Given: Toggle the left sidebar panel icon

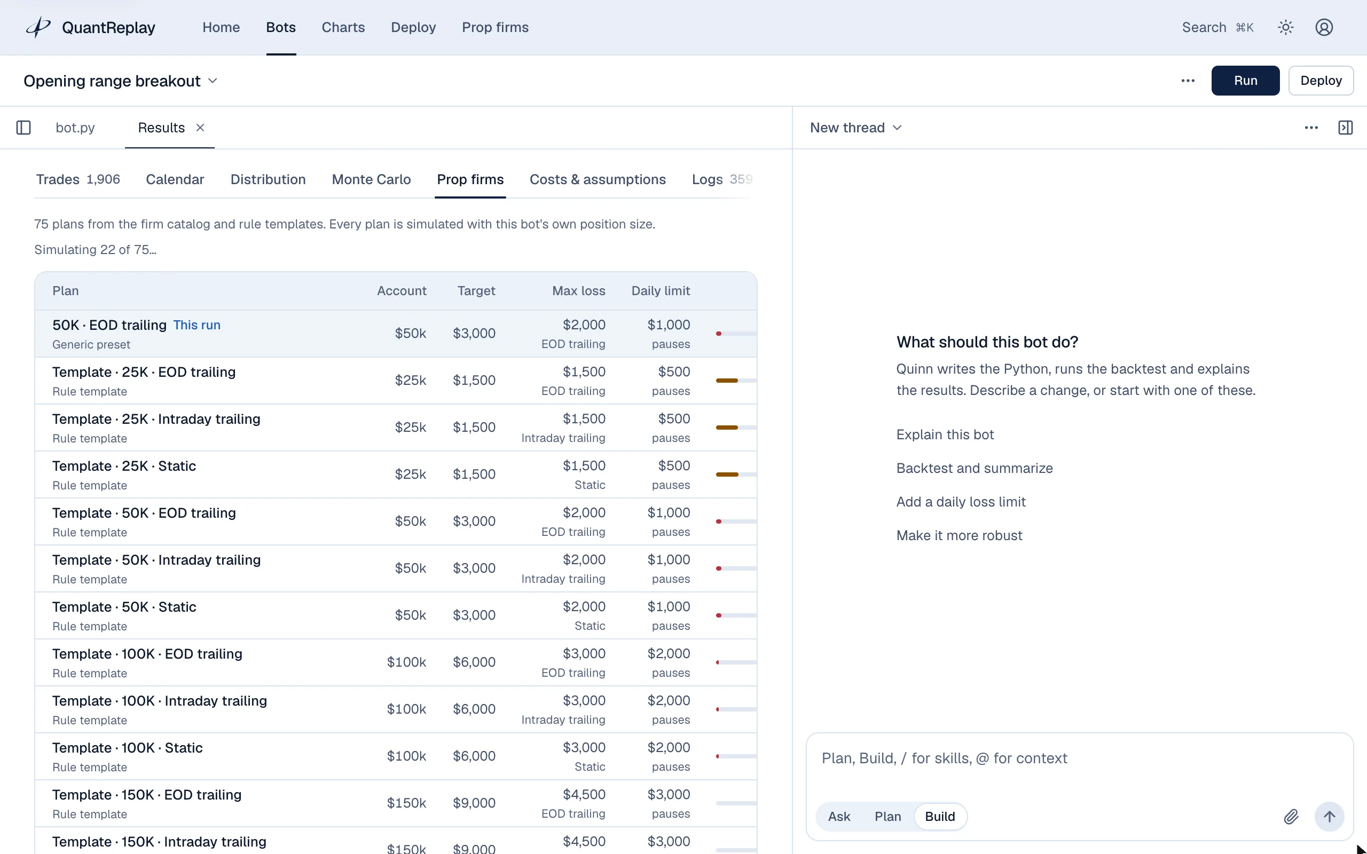Looking at the screenshot, I should [23, 128].
